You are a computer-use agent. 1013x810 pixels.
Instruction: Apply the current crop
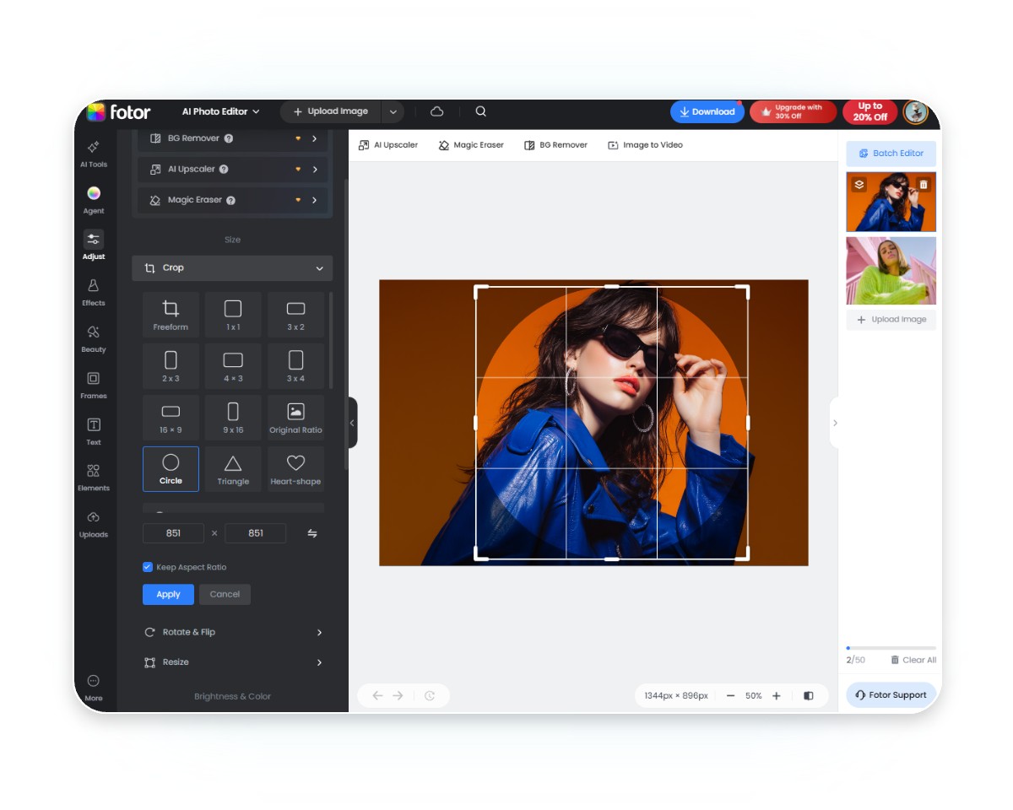click(167, 594)
